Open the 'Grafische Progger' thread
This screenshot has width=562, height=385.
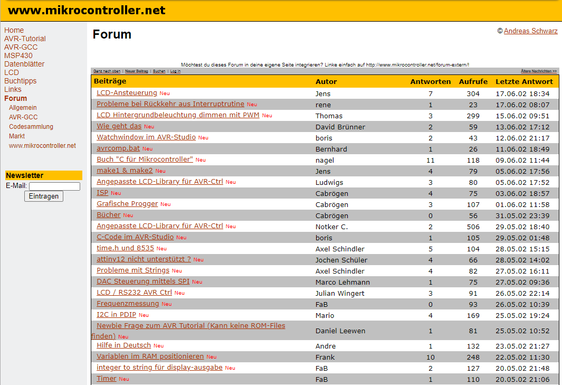click(127, 204)
